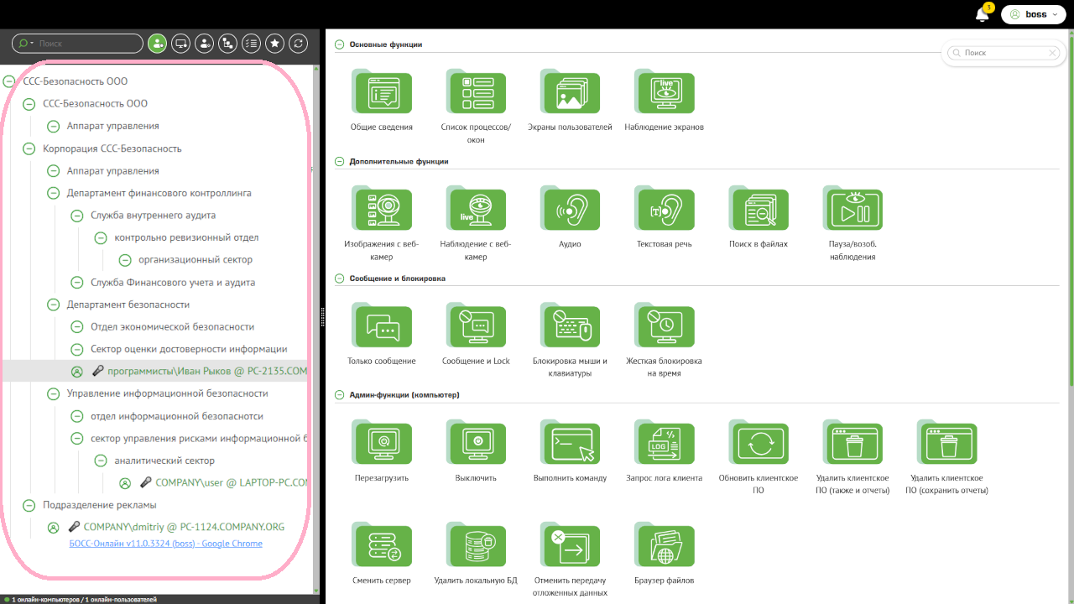Screen dimensions: 1074x604
Task: Select Служба внутреннего аудита tree item
Action: tap(153, 216)
